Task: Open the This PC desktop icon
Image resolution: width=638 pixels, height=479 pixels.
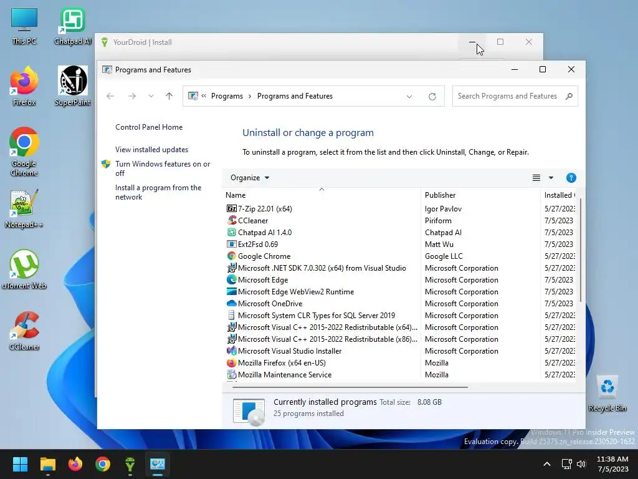Action: click(24, 26)
